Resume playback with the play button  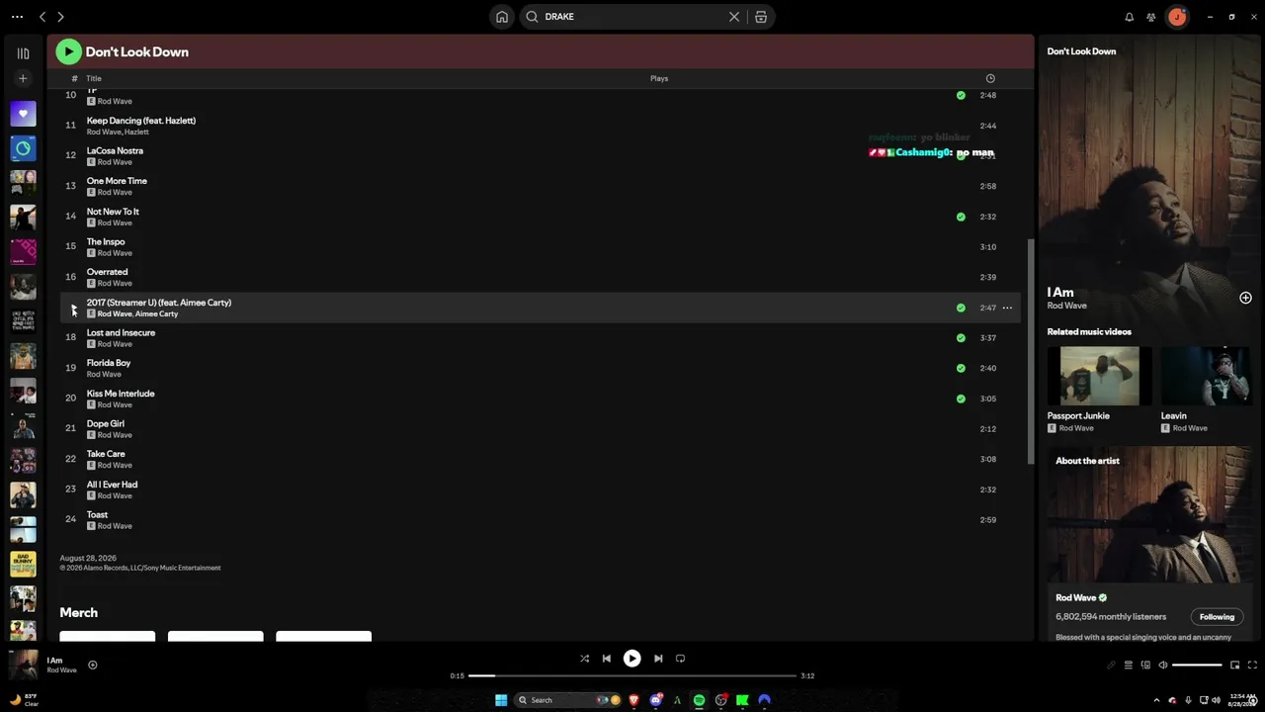[x=632, y=659]
